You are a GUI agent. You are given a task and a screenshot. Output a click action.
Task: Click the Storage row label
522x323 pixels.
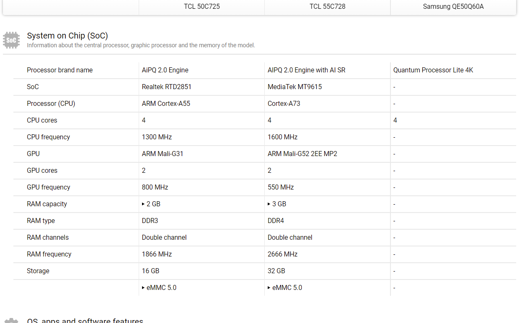point(38,271)
